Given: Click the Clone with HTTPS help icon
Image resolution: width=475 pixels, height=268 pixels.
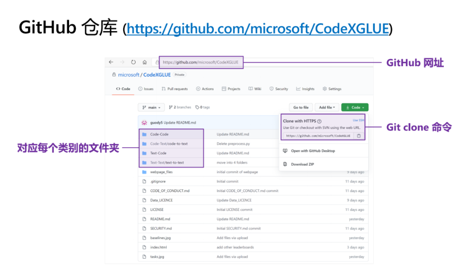Looking at the screenshot, I should pyautogui.click(x=319, y=121).
